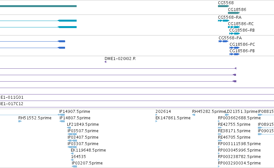274x168 pixels.
Task: Select the RP003238782.5prime label
Action: tap(240, 157)
